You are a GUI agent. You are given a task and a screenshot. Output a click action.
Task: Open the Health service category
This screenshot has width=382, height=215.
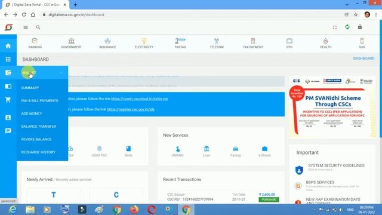pos(325,43)
